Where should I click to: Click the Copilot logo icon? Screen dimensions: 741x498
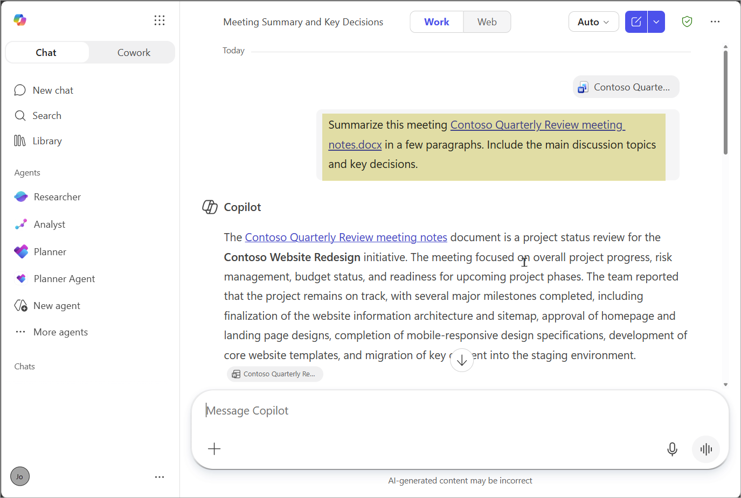(20, 20)
